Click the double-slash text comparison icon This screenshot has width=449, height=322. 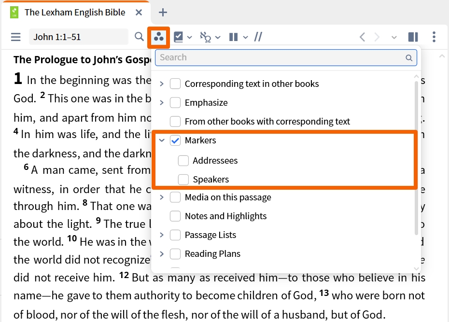point(258,37)
